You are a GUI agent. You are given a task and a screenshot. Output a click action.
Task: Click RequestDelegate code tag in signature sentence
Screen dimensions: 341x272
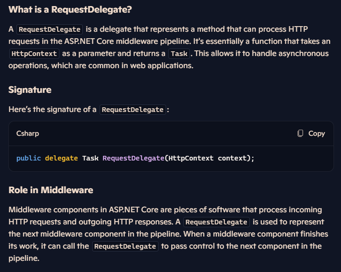pyautogui.click(x=133, y=110)
